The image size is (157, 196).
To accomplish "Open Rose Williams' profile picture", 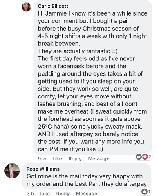I will click(x=12, y=171).
